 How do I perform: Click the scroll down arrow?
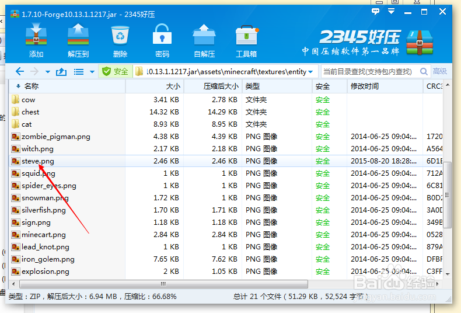(x=448, y=274)
